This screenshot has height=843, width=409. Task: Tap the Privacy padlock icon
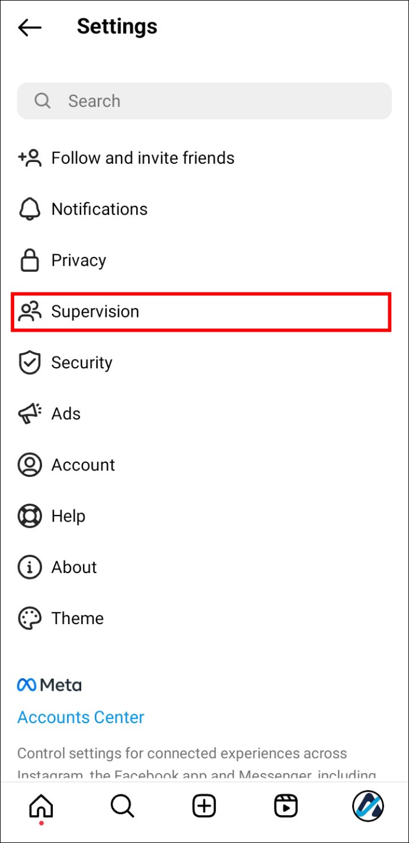pyautogui.click(x=30, y=260)
